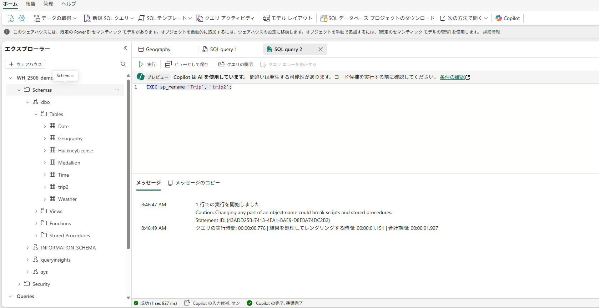599x308 pixels.
Task: Switch to the SQL query 1 tab
Action: (220, 49)
